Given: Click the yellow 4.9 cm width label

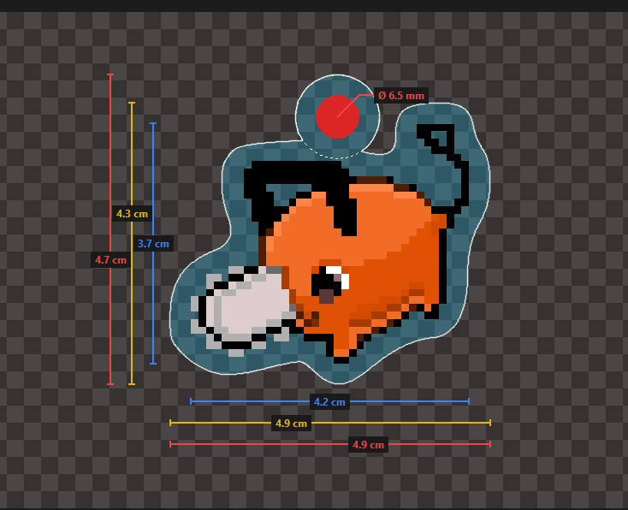Looking at the screenshot, I should click(291, 423).
